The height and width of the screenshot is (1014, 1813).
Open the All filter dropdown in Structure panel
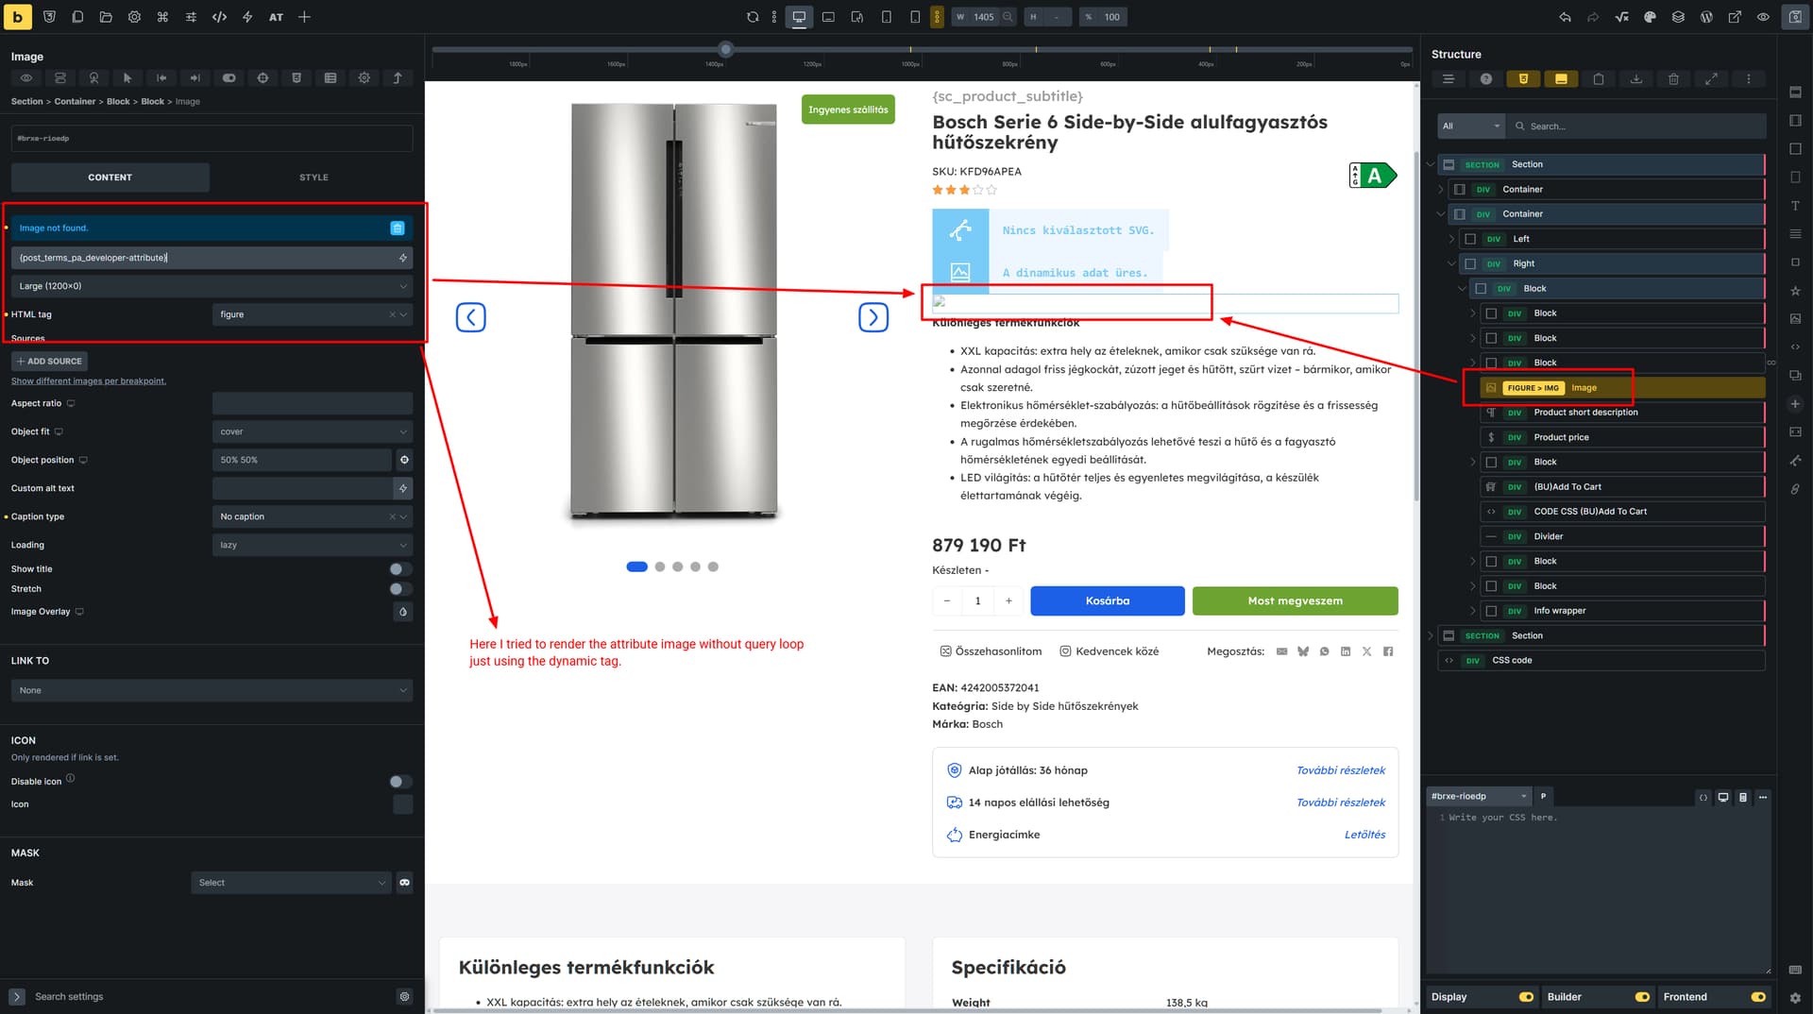click(1471, 127)
